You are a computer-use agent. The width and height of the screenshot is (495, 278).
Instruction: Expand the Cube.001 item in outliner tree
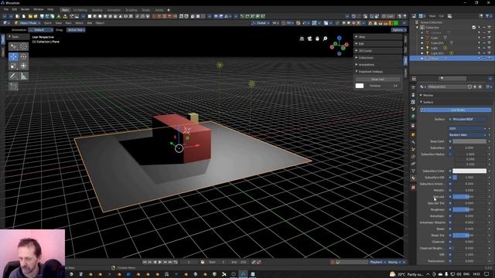pos(422,43)
